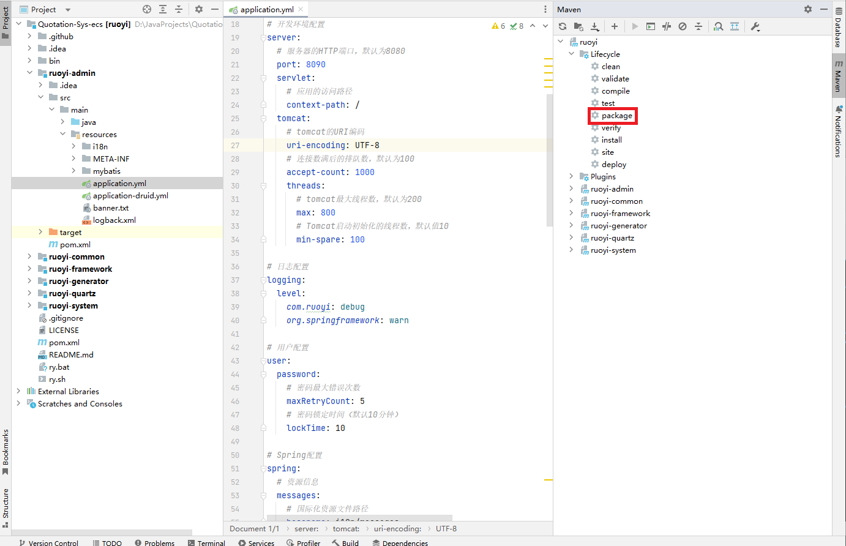Viewport: 846px width, 546px height.
Task: Download sources and documentation icon
Action: [594, 26]
